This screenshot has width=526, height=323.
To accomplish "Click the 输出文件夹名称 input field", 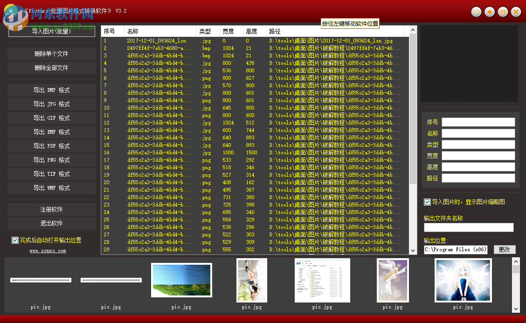I will click(468, 227).
